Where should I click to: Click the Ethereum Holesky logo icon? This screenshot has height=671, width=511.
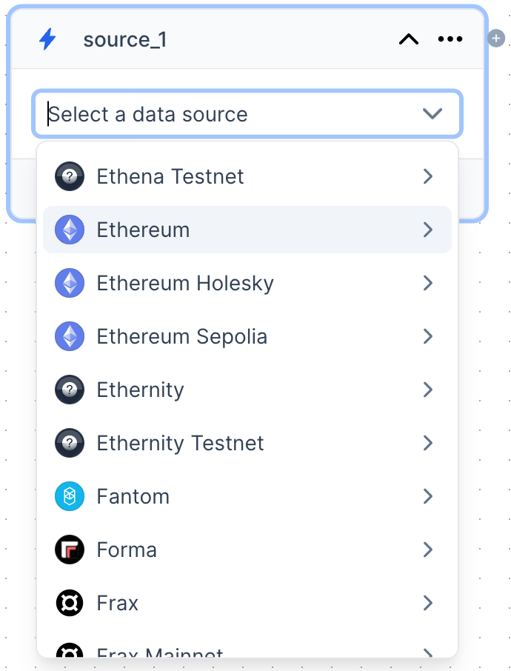(x=70, y=283)
